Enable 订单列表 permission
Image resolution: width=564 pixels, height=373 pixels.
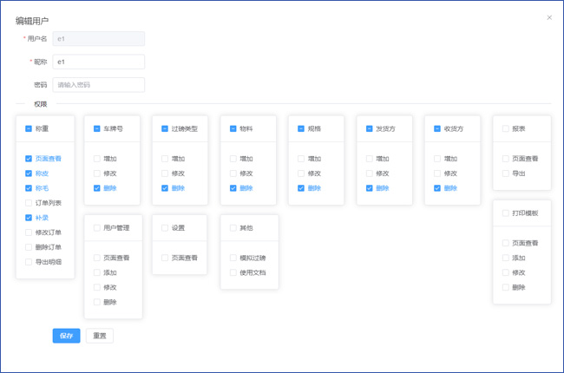pyautogui.click(x=29, y=203)
